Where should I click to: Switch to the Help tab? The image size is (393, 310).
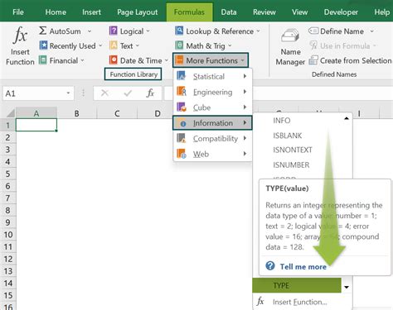pyautogui.click(x=381, y=12)
